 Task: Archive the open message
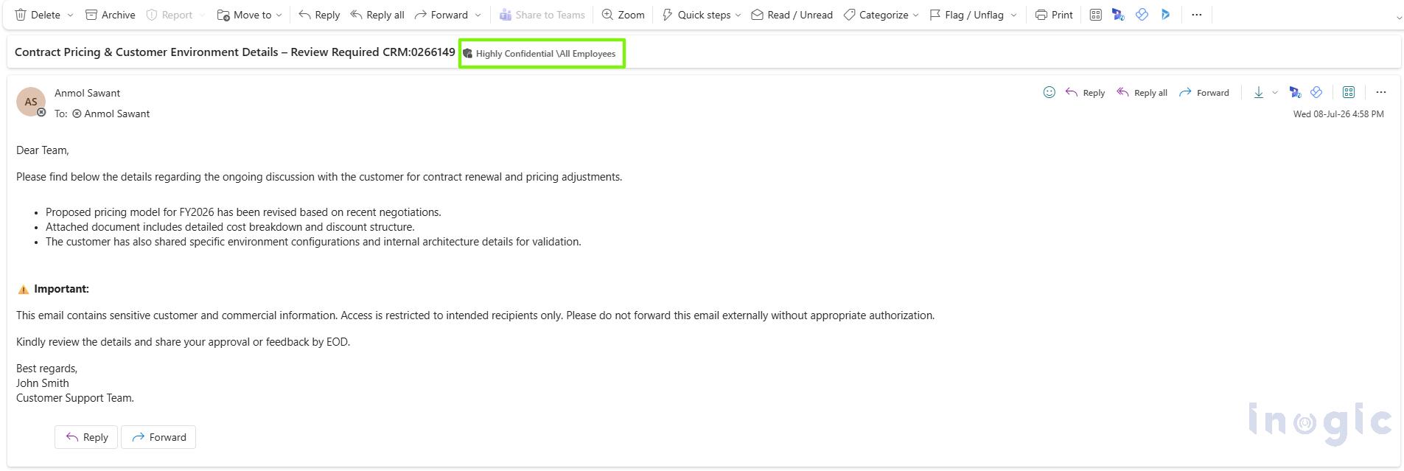pos(110,15)
